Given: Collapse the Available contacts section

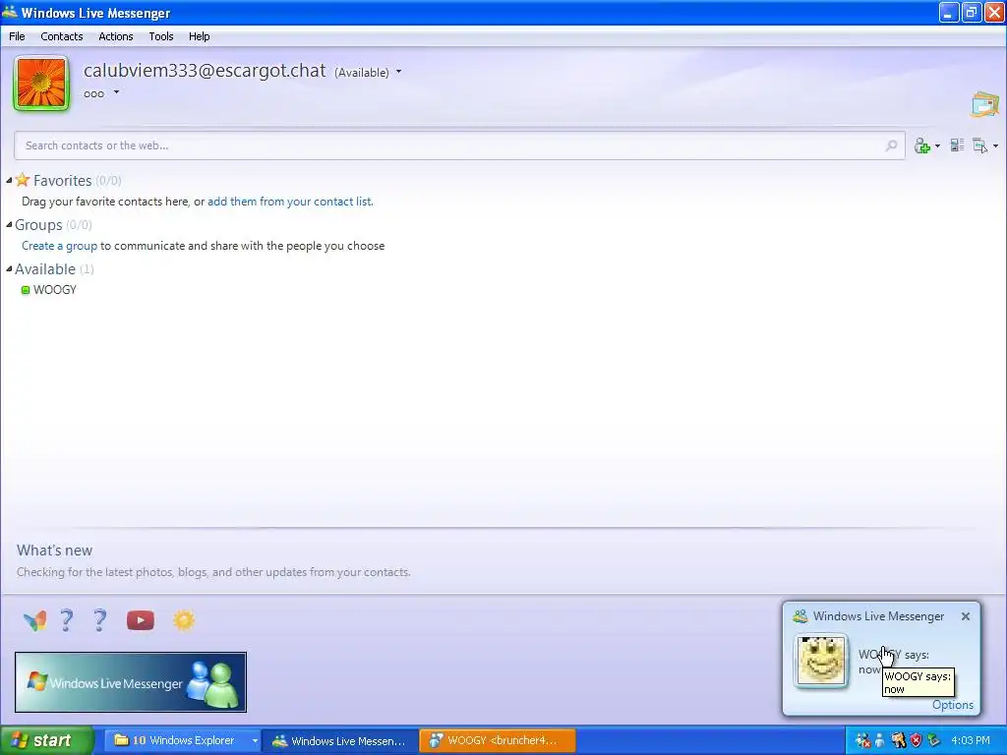Looking at the screenshot, I should [x=9, y=269].
